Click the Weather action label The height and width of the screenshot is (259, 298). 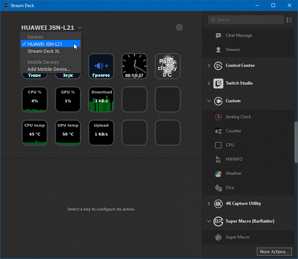(234, 174)
